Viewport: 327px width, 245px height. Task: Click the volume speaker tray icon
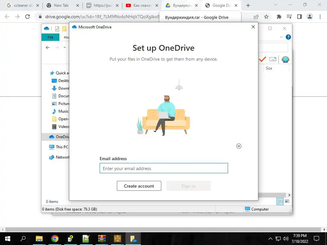tap(286, 239)
